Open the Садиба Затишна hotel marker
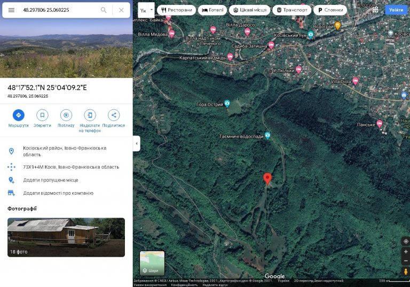Viewport: 410px width, 287px height. (271, 45)
